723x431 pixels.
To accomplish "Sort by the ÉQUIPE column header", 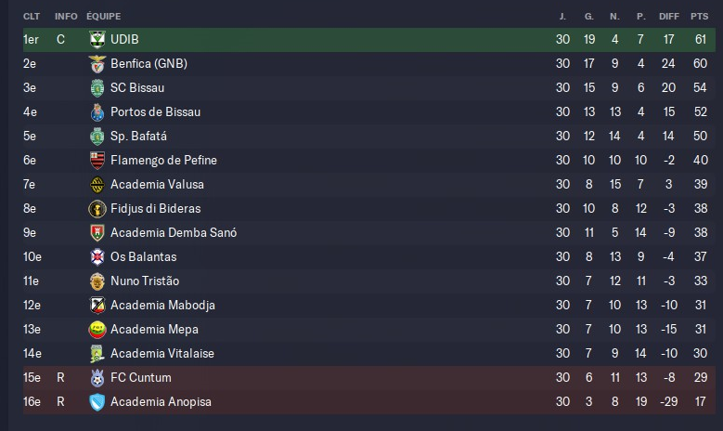I will 103,17.
